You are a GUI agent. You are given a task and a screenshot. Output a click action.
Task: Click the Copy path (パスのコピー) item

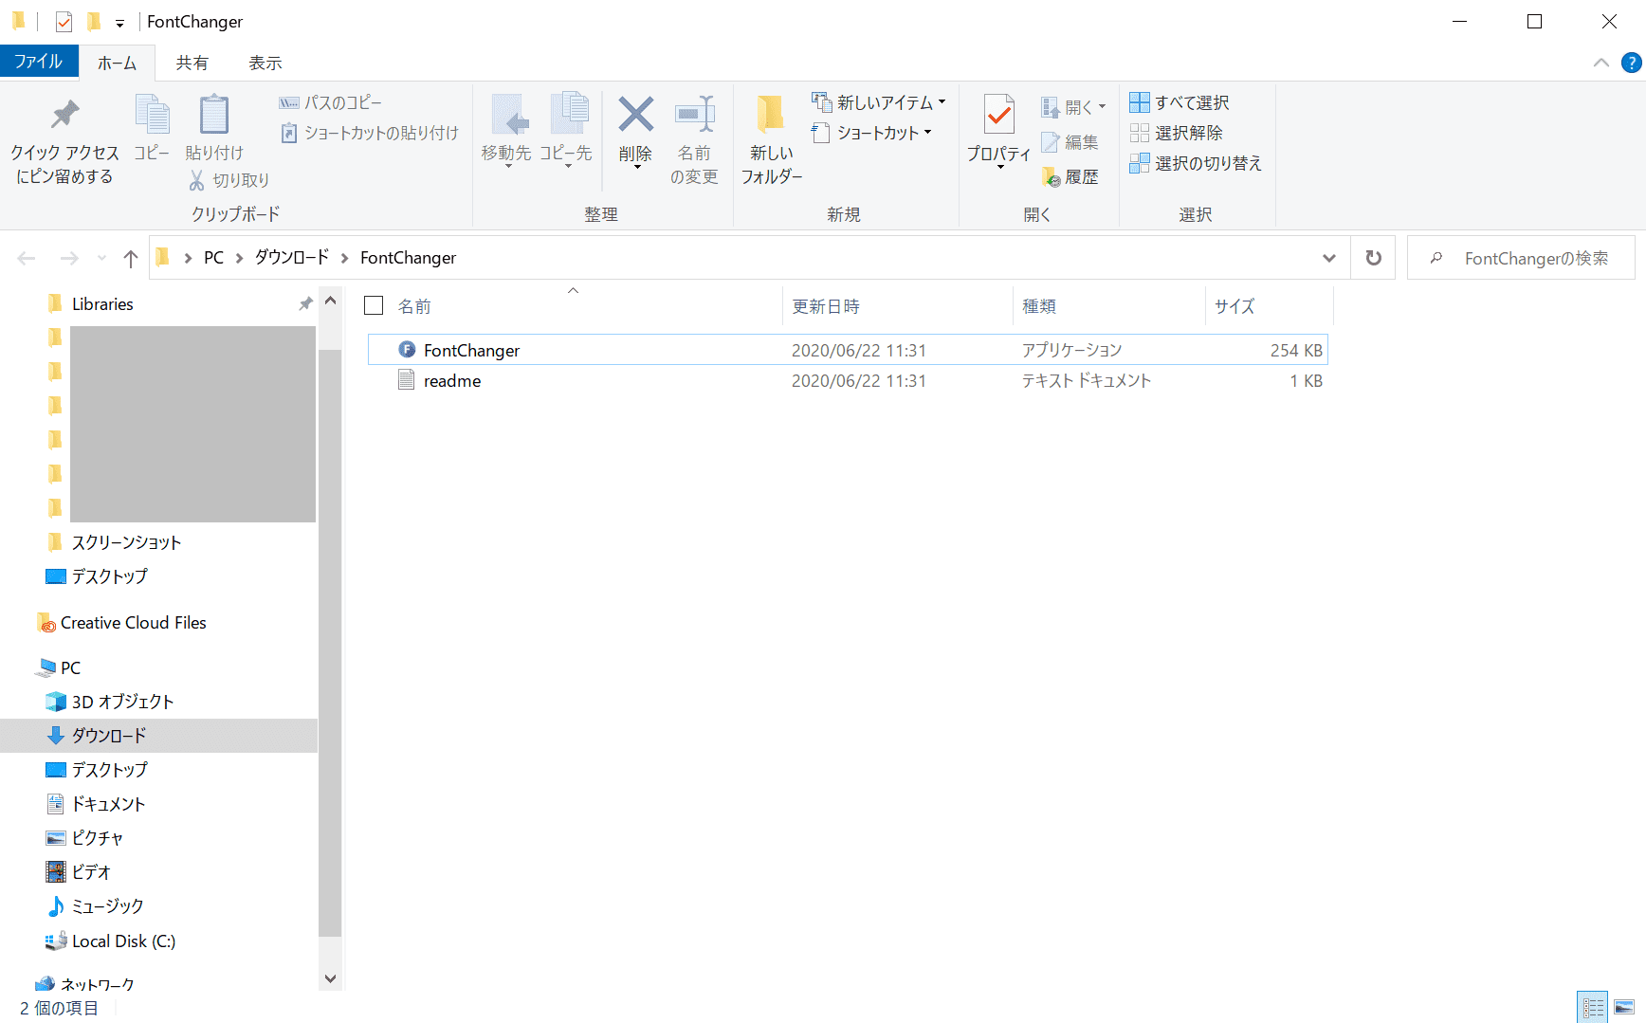pos(330,102)
